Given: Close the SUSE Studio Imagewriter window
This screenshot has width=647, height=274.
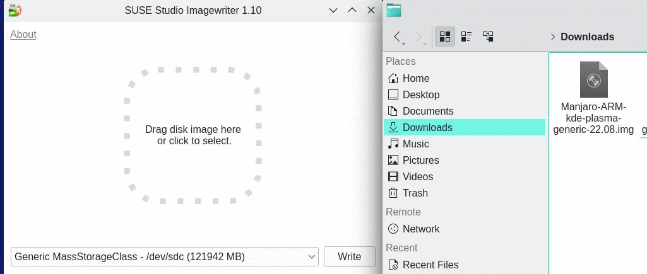Looking at the screenshot, I should [x=371, y=10].
